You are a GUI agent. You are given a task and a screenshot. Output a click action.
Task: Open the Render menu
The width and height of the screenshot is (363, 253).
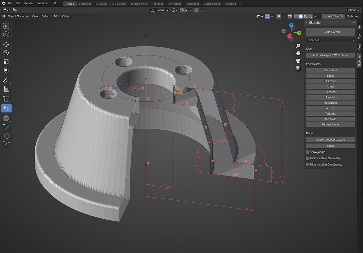pos(28,3)
